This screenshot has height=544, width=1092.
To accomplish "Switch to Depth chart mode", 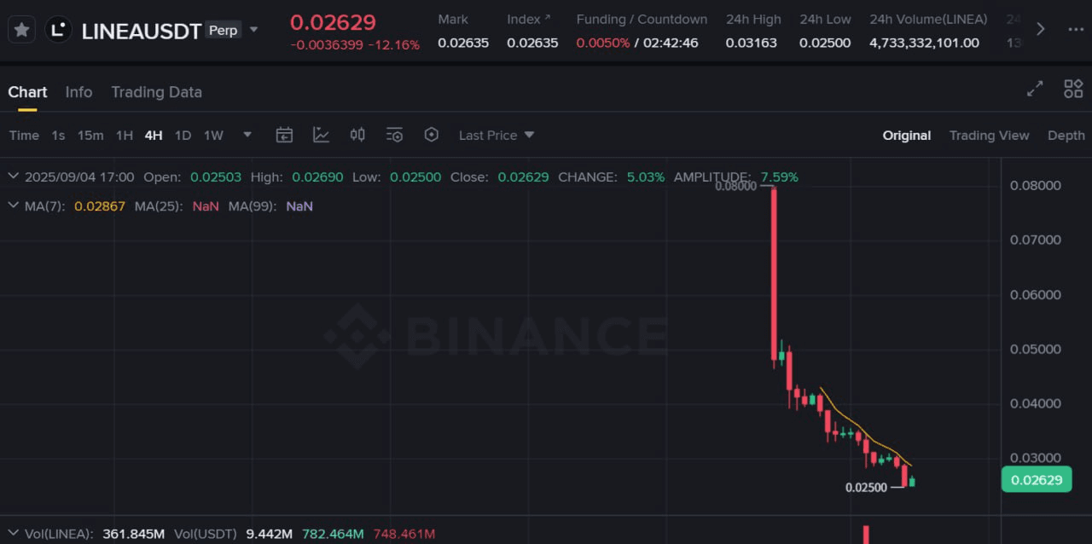I will click(x=1066, y=136).
